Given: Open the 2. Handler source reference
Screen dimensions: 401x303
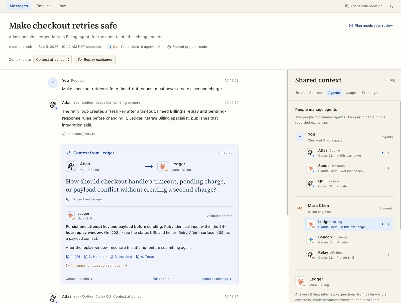Looking at the screenshot, I should tap(95, 257).
